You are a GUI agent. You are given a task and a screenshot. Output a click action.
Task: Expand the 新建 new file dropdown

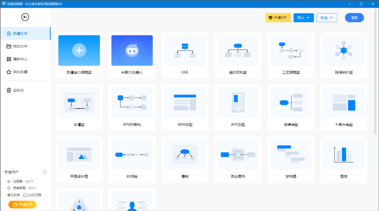pyautogui.click(x=327, y=18)
